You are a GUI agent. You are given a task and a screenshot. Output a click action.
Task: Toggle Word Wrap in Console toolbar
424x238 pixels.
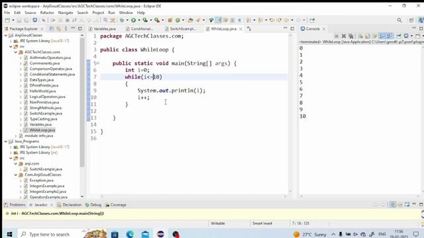point(375,36)
